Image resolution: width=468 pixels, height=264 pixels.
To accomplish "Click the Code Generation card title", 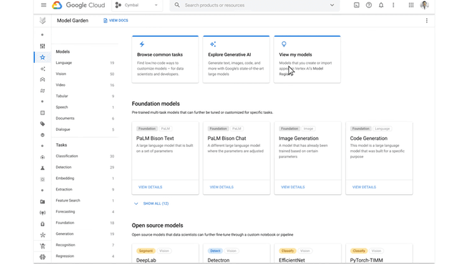I will (x=369, y=138).
